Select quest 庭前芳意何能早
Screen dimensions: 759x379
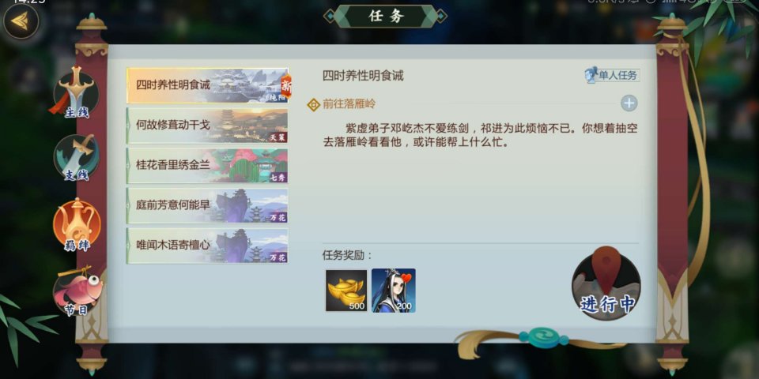point(207,205)
